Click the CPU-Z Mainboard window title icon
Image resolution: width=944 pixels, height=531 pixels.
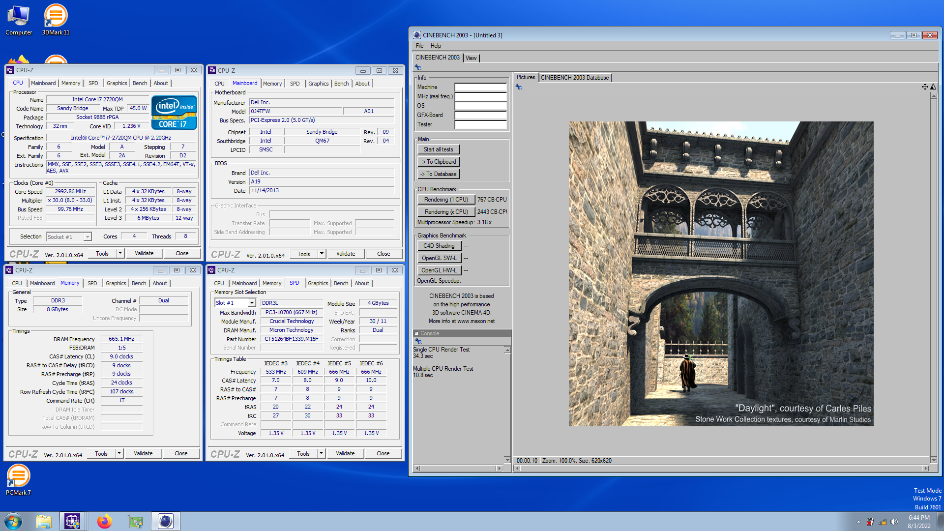(x=212, y=70)
